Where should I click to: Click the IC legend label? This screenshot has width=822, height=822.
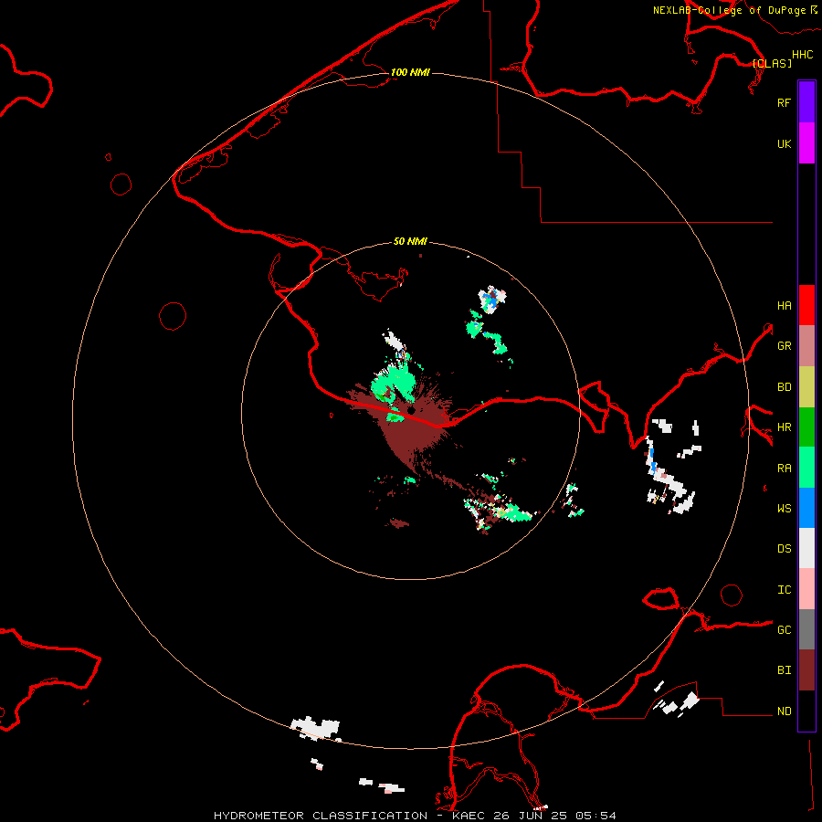point(784,590)
